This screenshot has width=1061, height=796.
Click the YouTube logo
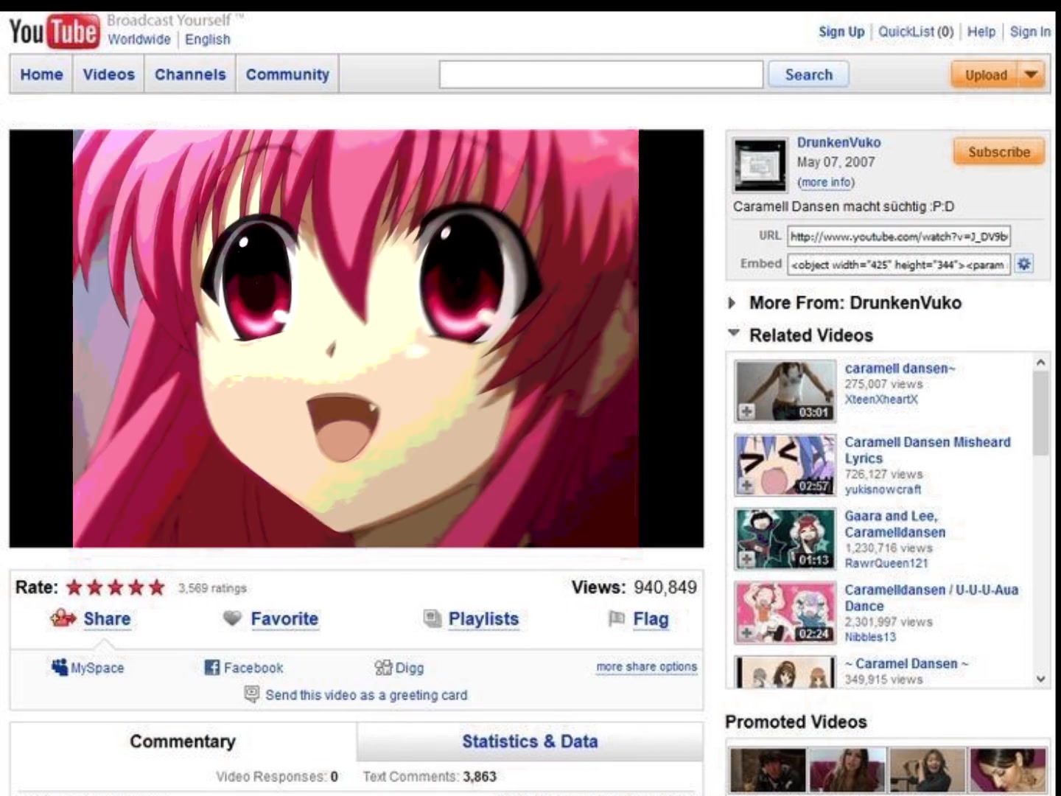tap(54, 32)
